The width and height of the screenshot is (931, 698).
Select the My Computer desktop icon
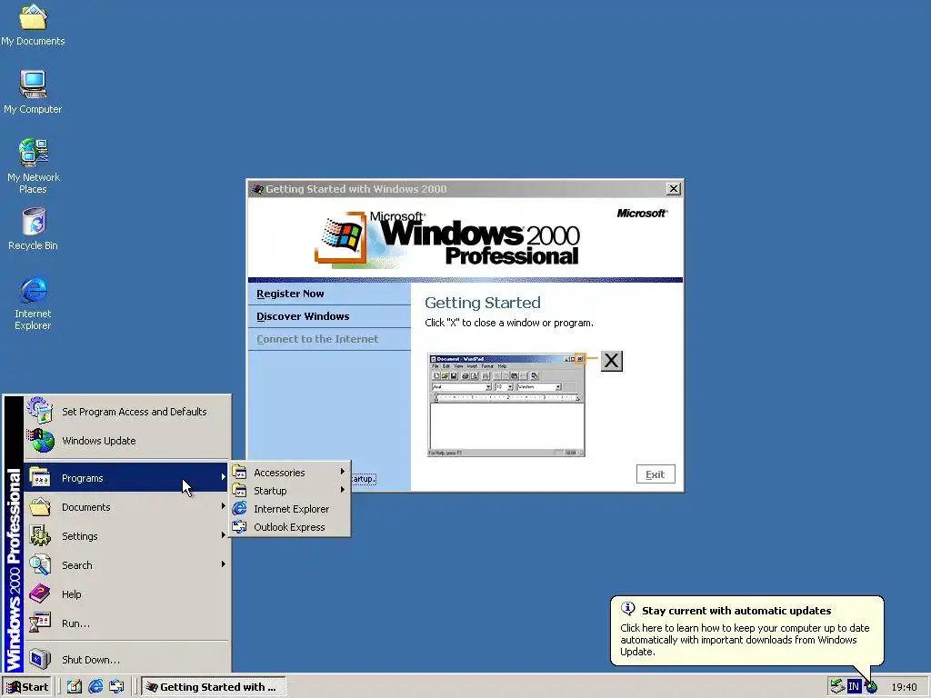[34, 92]
